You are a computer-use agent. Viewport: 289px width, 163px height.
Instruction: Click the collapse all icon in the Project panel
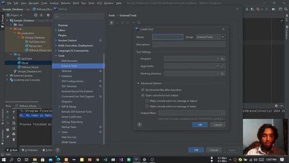pyautogui.click(x=42, y=15)
